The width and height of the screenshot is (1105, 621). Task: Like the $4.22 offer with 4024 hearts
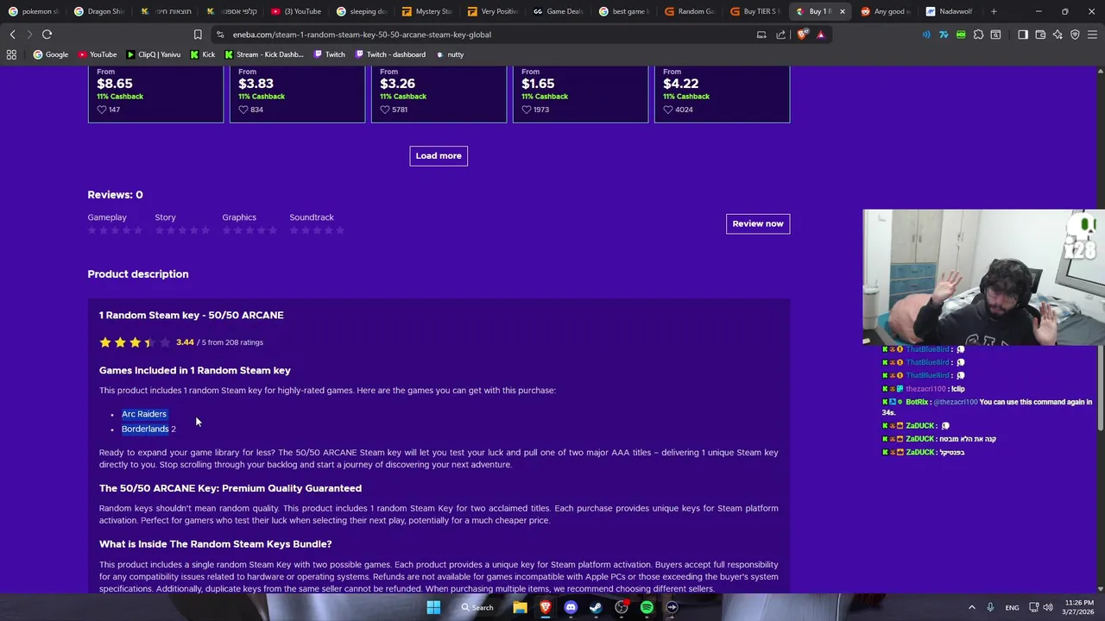coord(668,110)
